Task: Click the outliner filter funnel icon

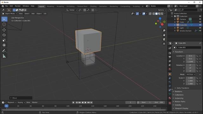Action: pos(201,10)
